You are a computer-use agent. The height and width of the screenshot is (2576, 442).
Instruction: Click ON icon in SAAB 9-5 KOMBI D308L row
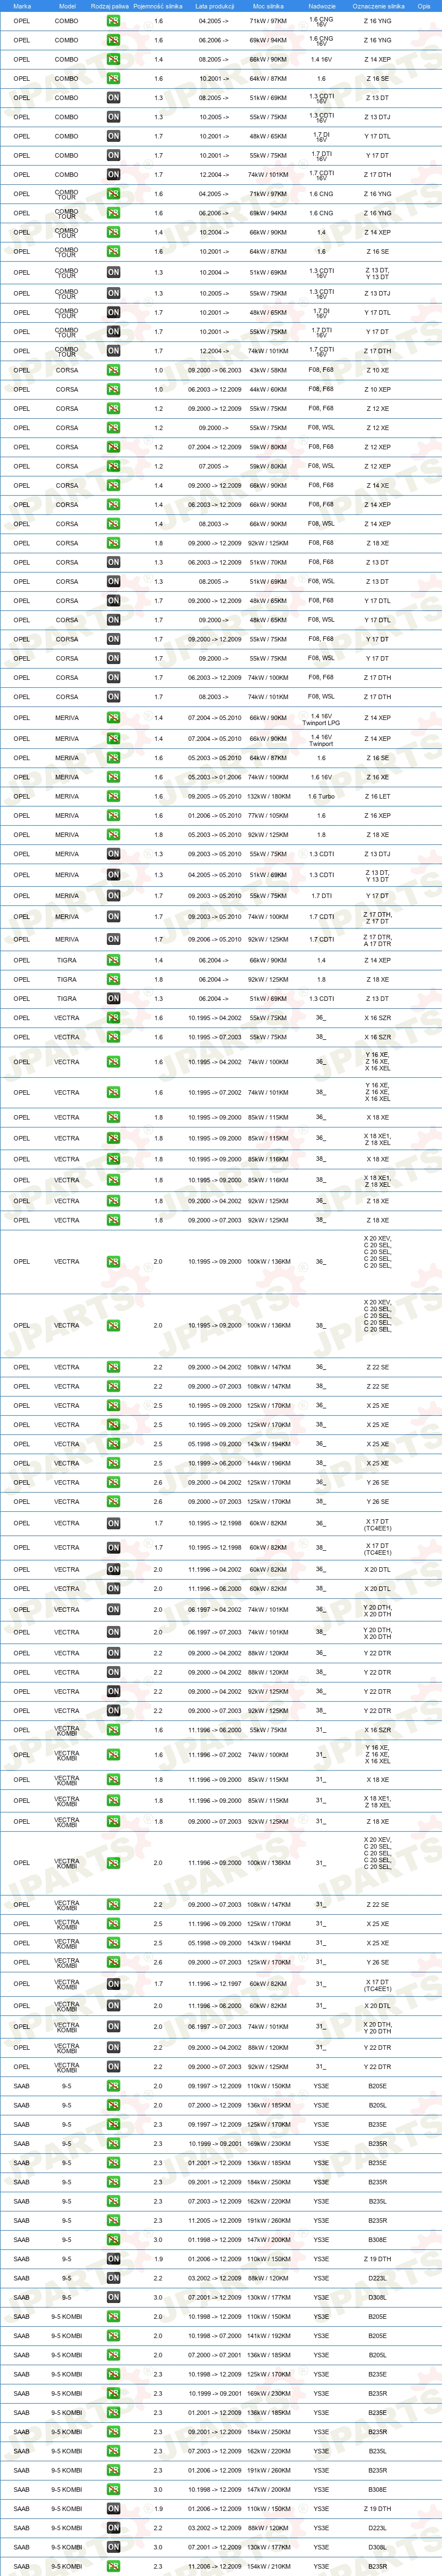pyautogui.click(x=113, y=2547)
